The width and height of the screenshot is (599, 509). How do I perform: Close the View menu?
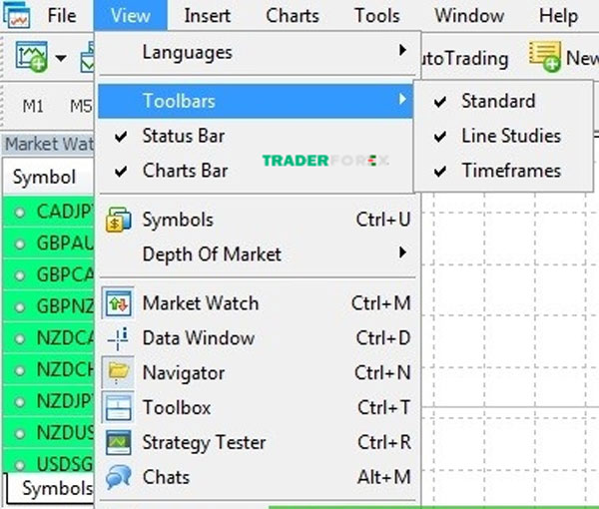[130, 16]
